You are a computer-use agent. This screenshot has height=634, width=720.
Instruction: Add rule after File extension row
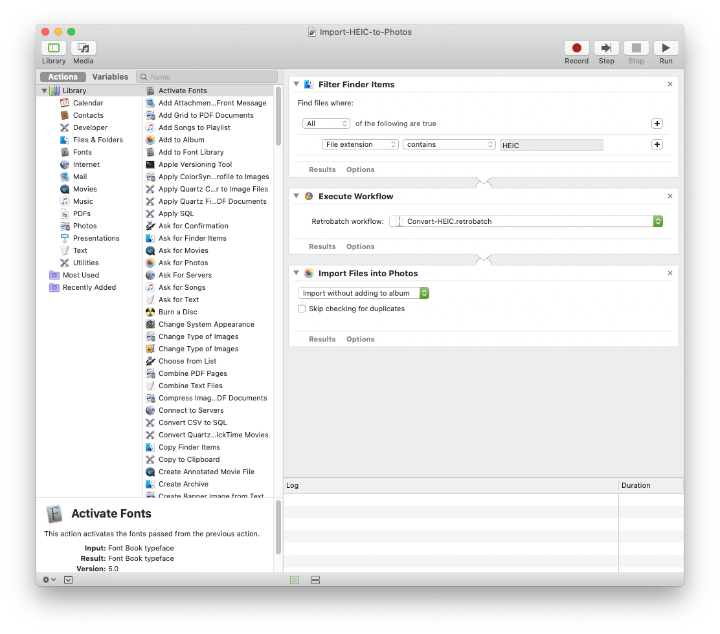(x=657, y=144)
